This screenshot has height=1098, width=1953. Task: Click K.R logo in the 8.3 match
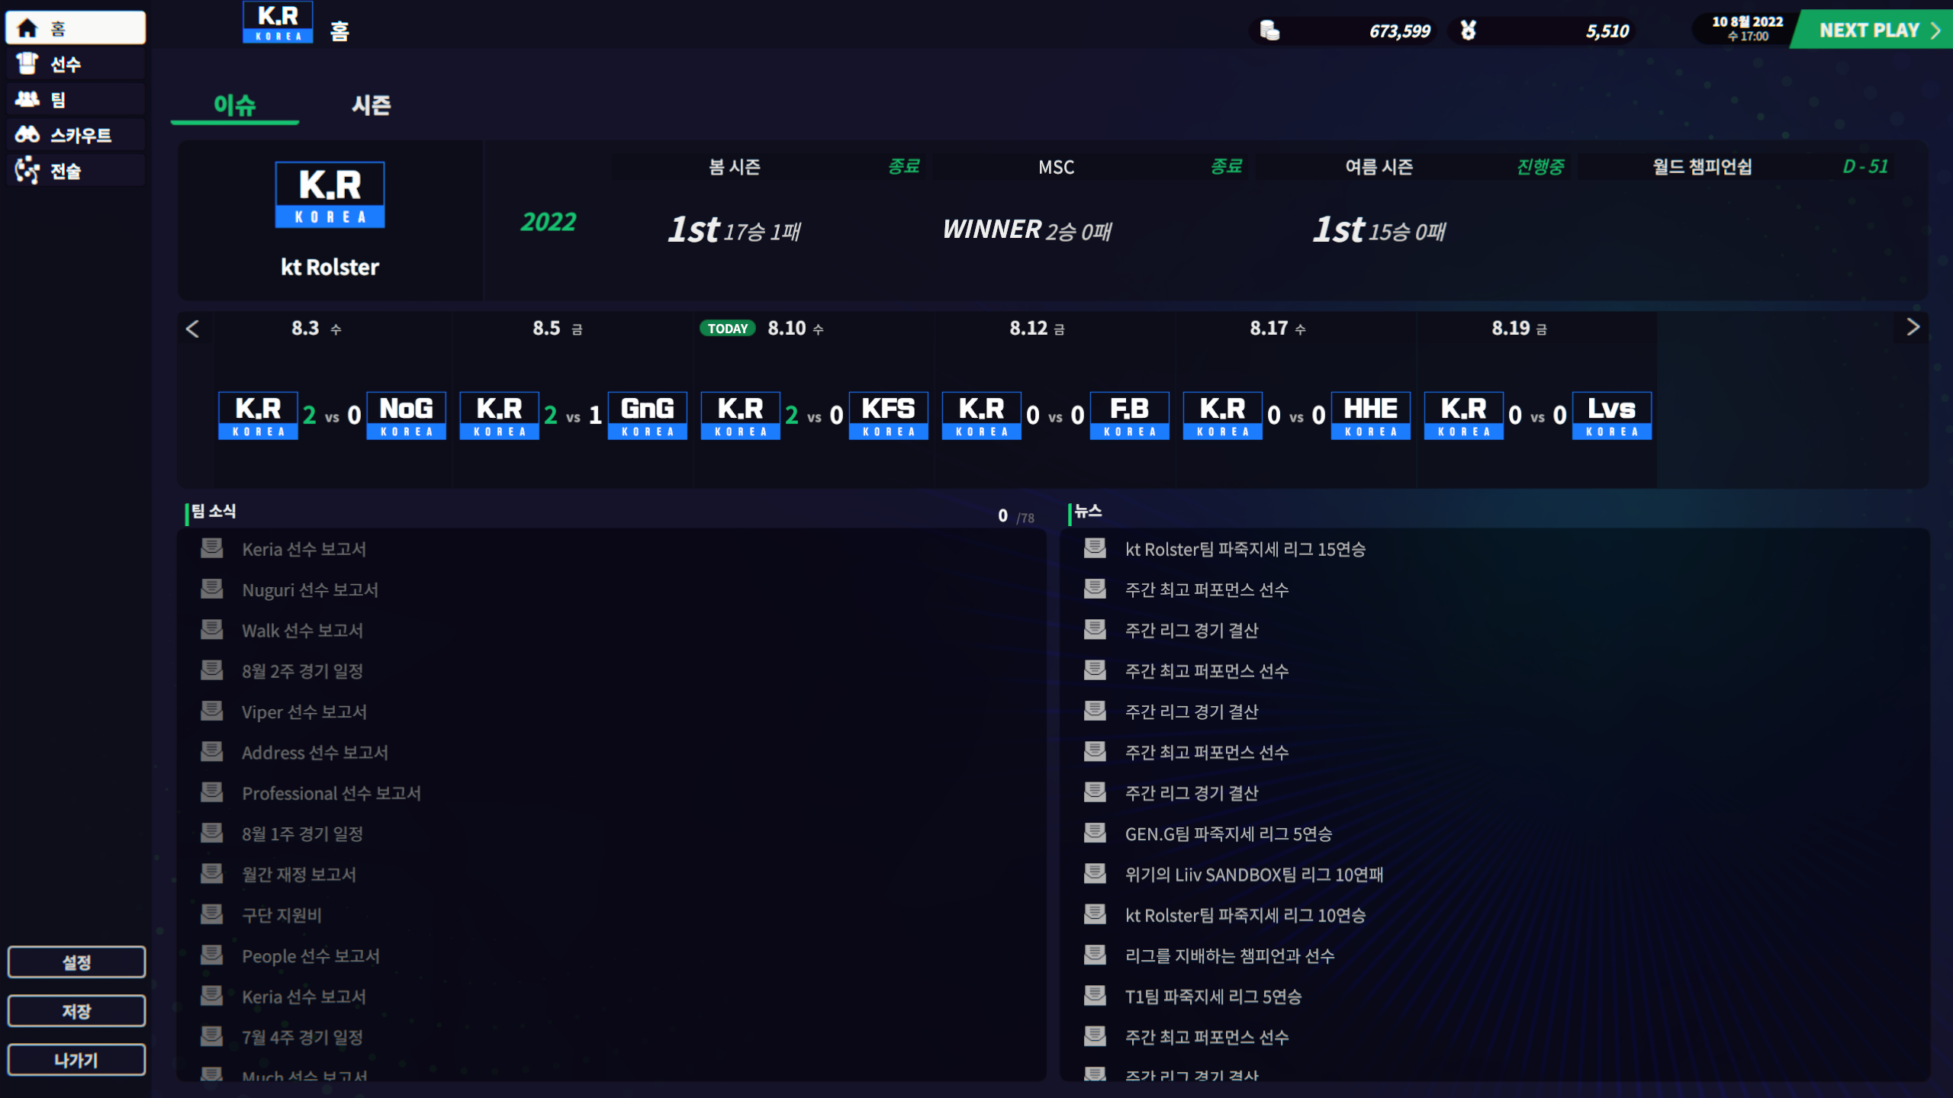click(x=259, y=416)
